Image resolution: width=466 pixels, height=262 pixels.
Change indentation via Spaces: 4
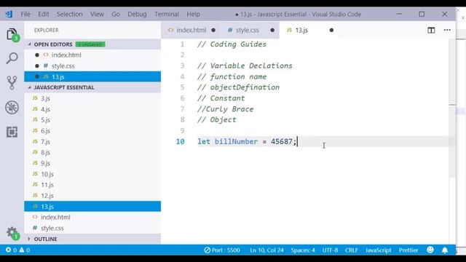303,250
